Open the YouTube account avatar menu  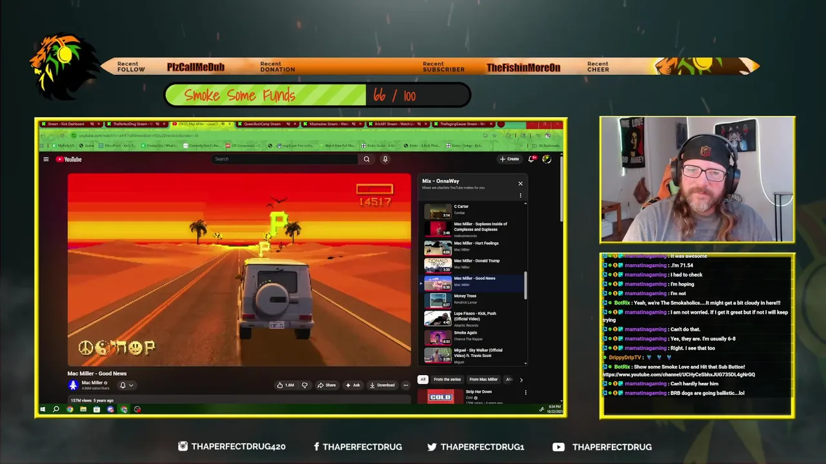coord(547,159)
